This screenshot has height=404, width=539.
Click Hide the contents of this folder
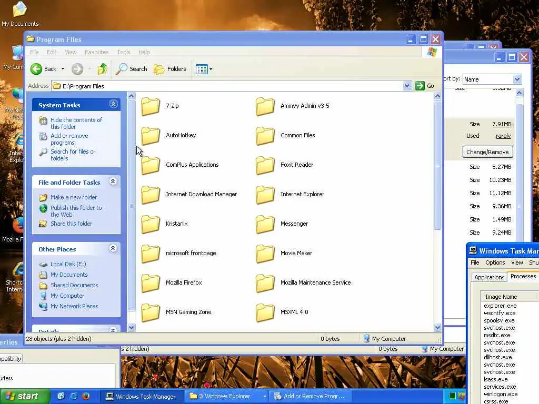pyautogui.click(x=76, y=123)
